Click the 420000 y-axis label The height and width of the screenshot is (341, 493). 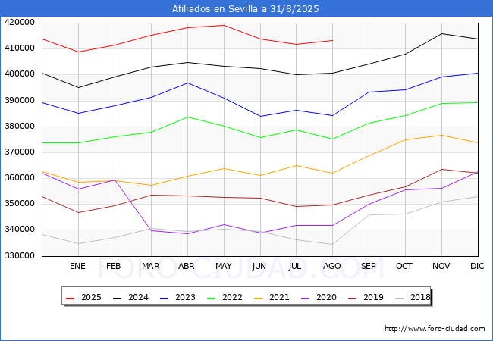[x=20, y=23]
